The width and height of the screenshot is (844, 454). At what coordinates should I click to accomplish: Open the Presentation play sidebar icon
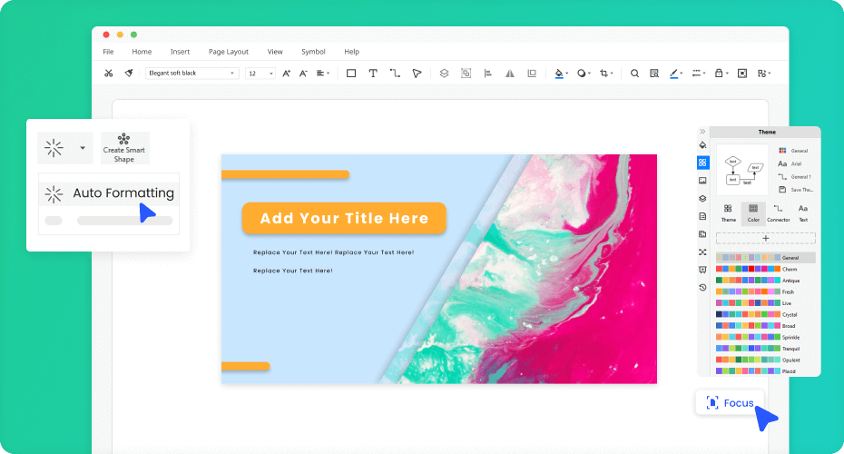click(702, 270)
